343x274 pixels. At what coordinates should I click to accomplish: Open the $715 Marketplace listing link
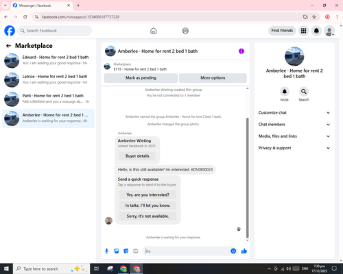[x=140, y=69]
